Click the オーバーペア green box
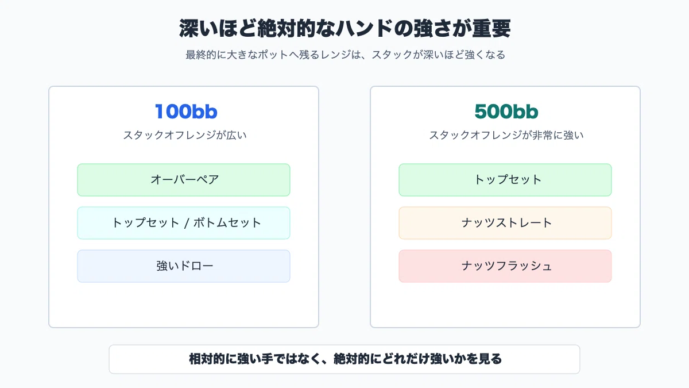 click(x=184, y=180)
